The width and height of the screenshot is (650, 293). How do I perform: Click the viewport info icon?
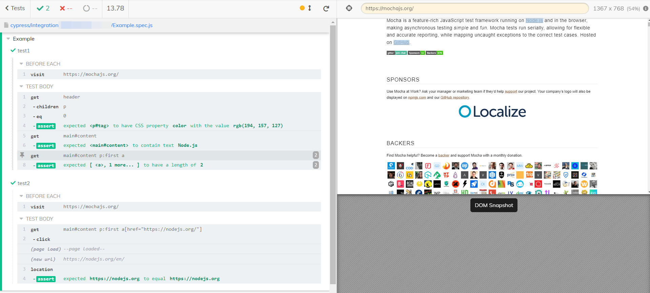[646, 8]
